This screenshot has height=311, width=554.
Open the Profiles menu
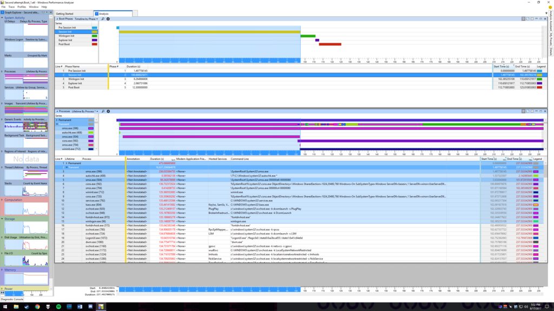(22, 7)
